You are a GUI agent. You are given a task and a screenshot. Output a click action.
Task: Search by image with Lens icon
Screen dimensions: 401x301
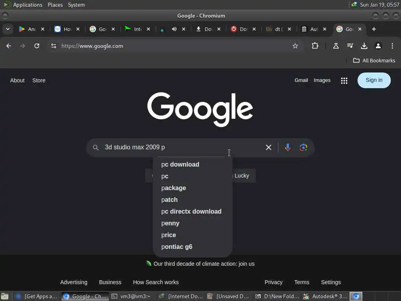(x=303, y=147)
